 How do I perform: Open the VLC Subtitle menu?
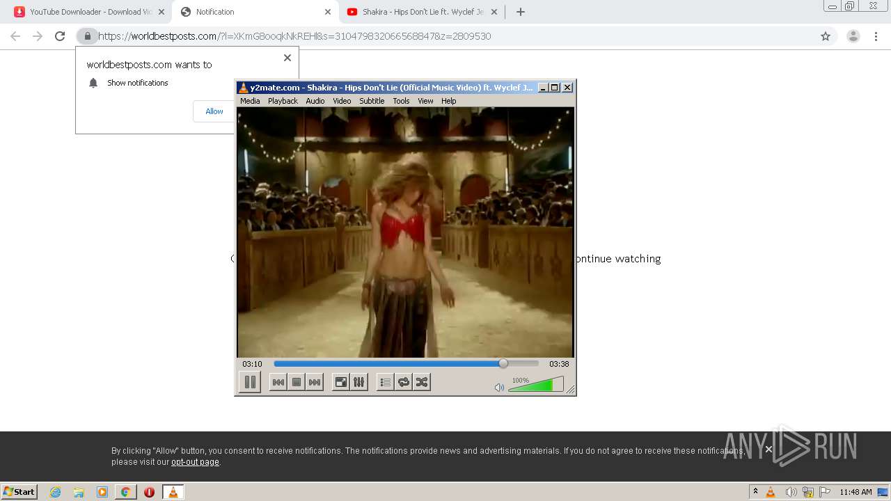(x=372, y=101)
